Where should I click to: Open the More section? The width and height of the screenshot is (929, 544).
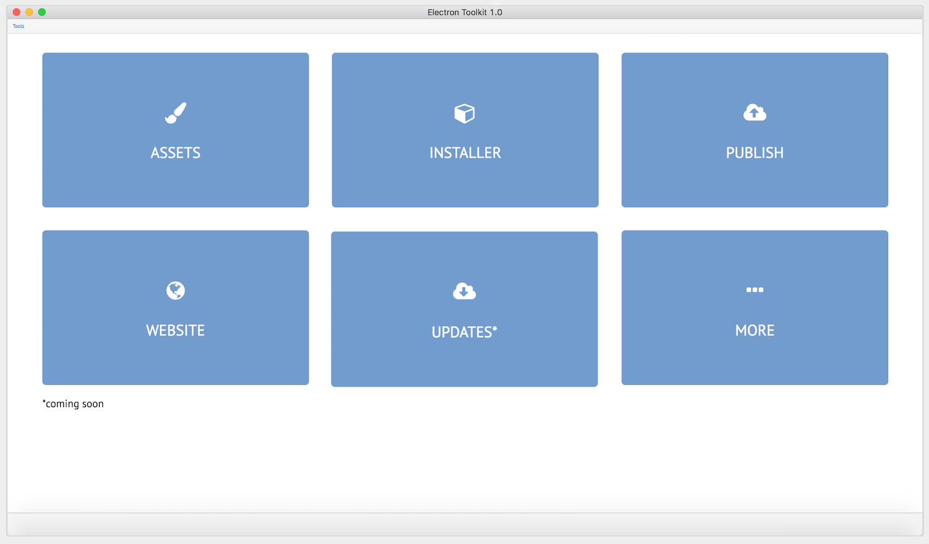(754, 308)
